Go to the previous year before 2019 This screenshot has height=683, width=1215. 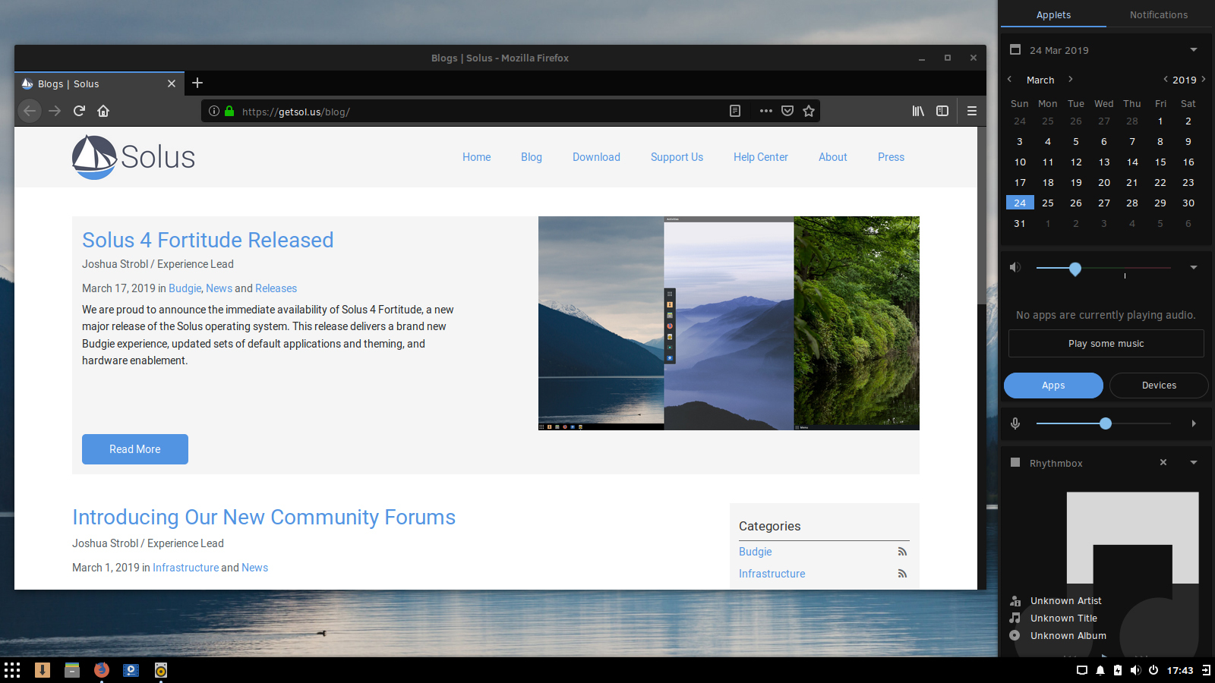click(x=1166, y=79)
